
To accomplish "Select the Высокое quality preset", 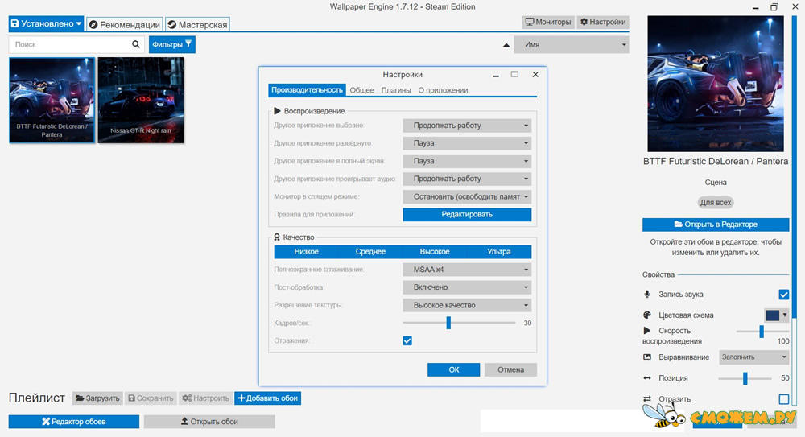I will tap(435, 252).
